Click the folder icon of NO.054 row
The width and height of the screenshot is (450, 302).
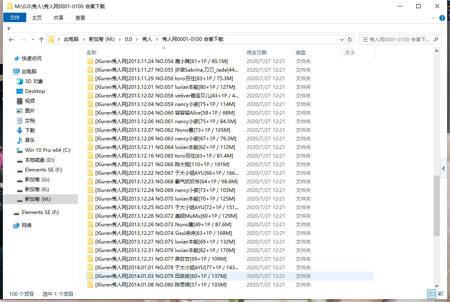[90, 61]
